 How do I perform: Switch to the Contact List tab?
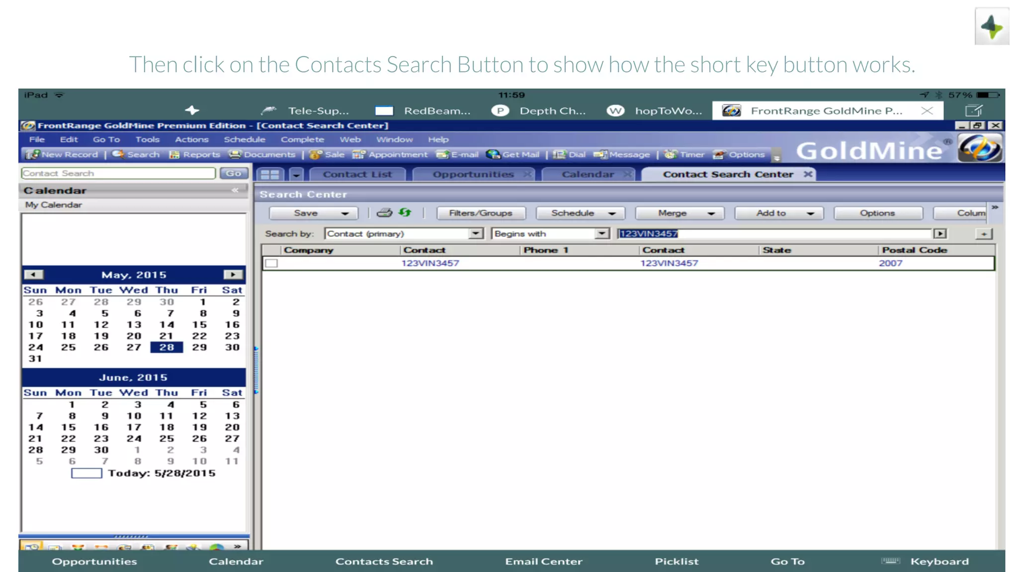tap(357, 174)
